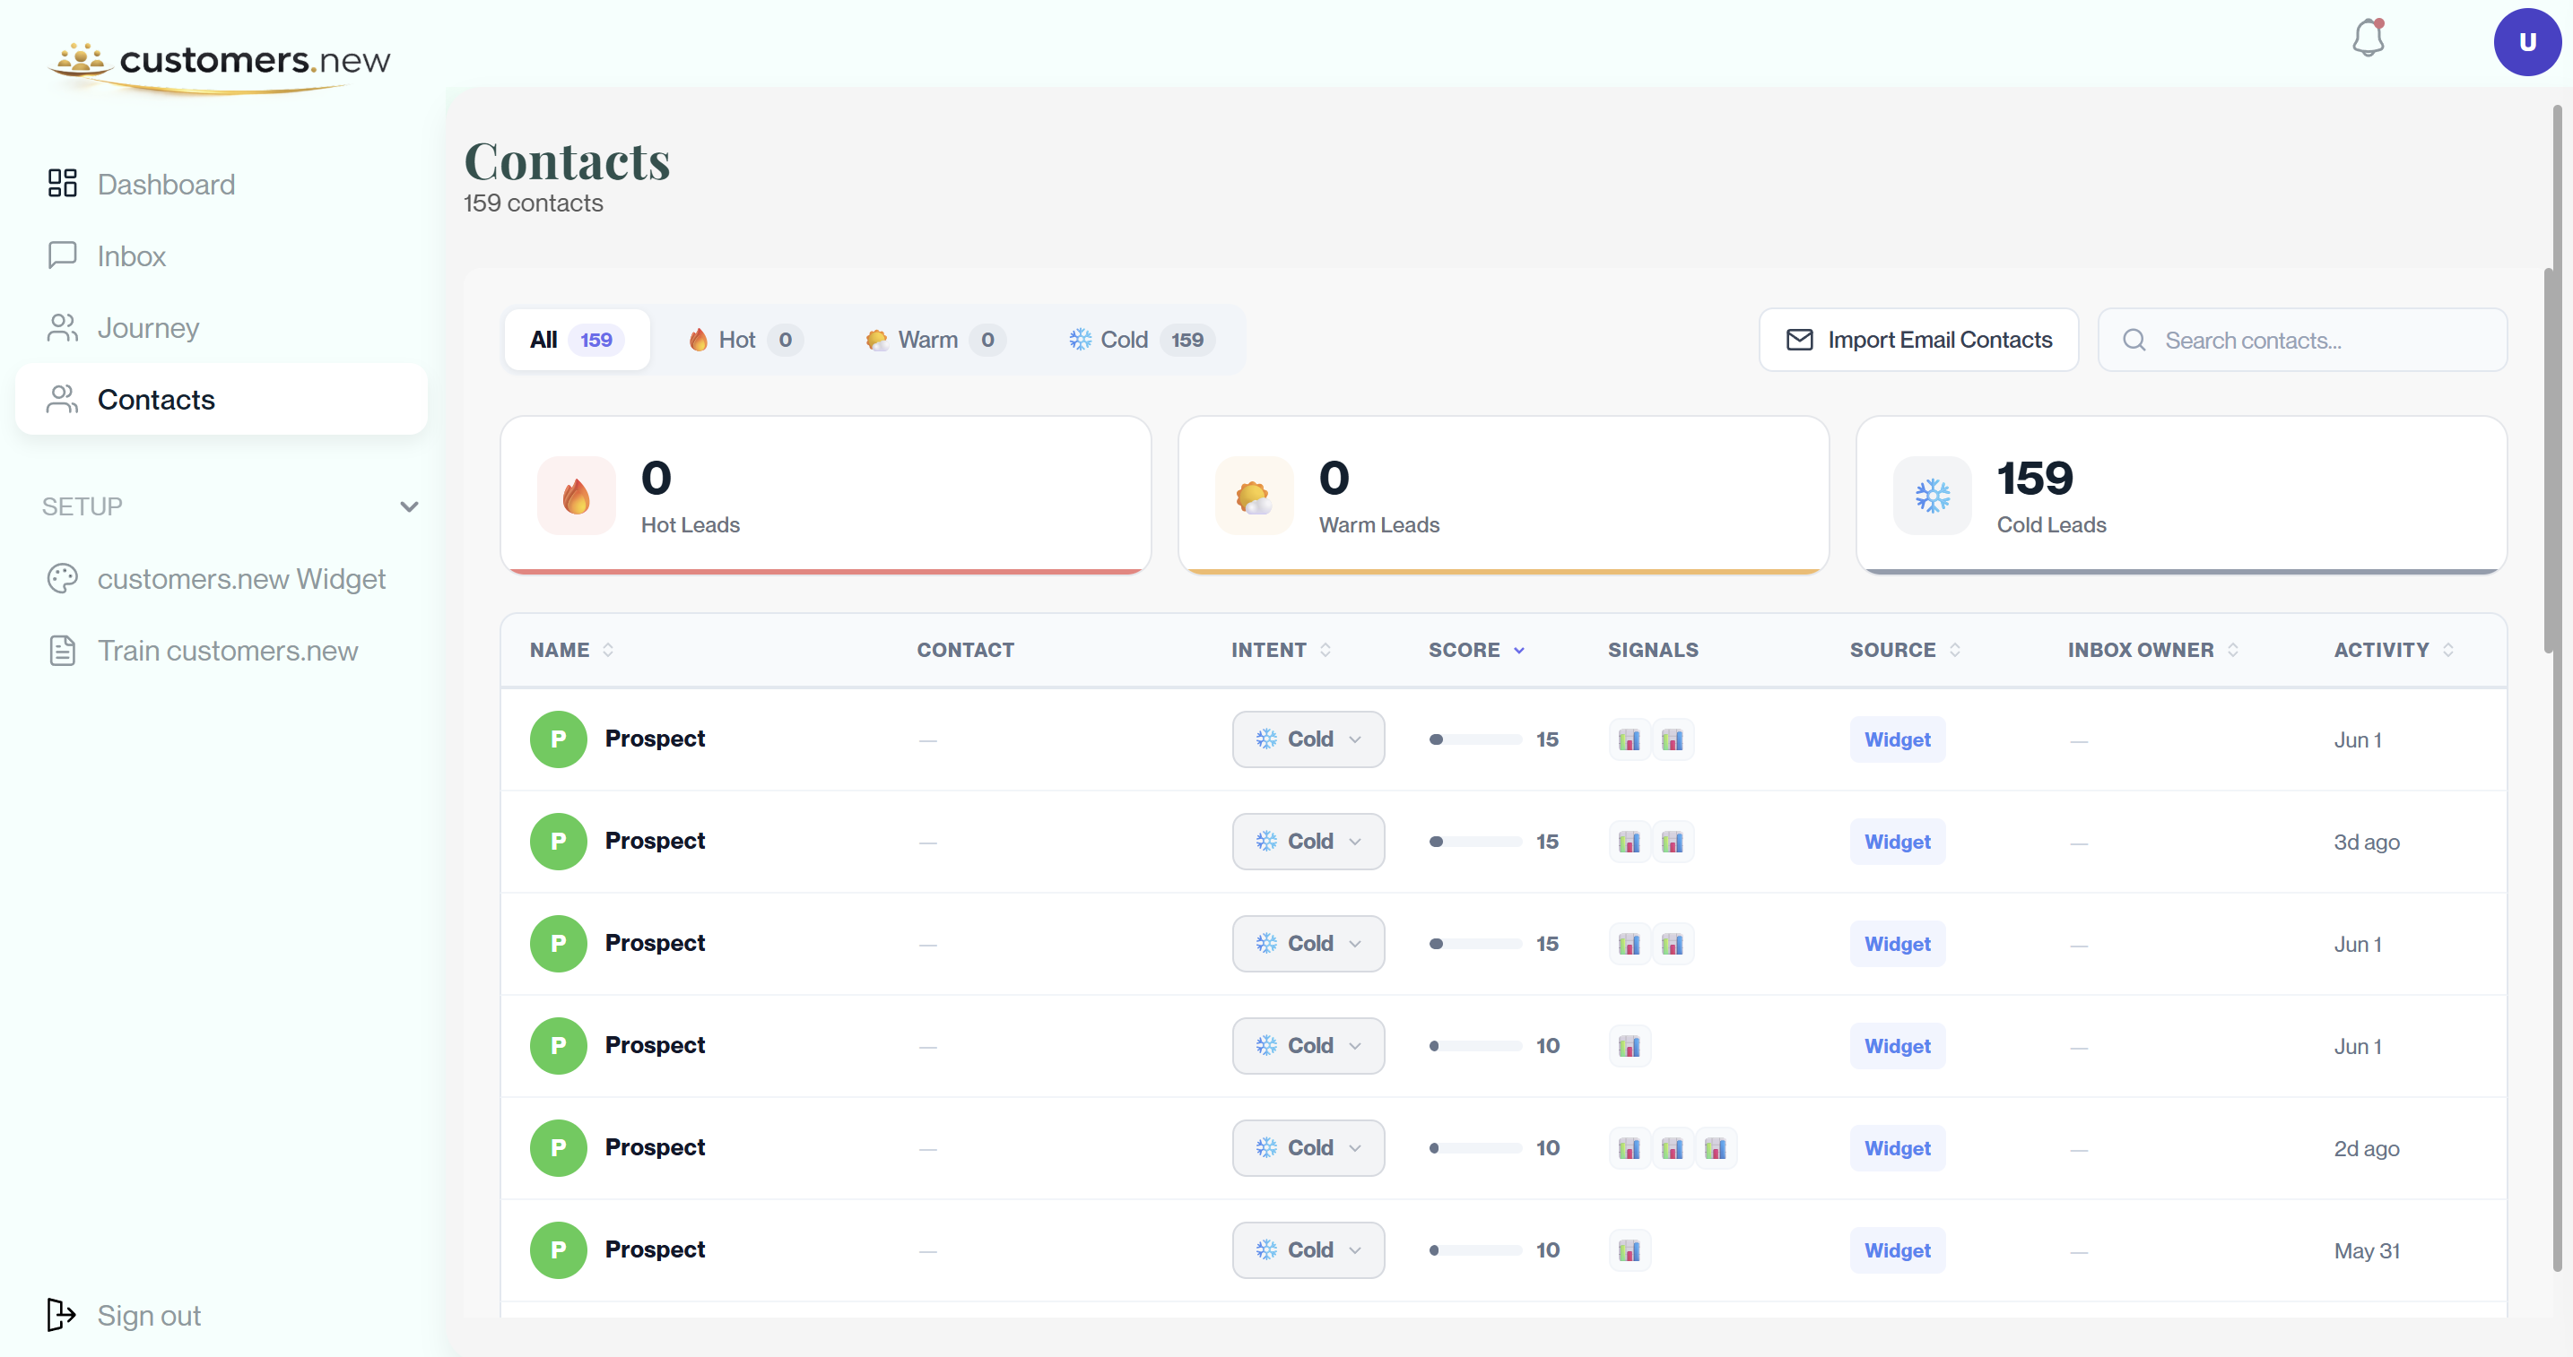Viewport: 2573px width, 1357px height.
Task: Select Contacts in sidebar
Action: (222, 400)
